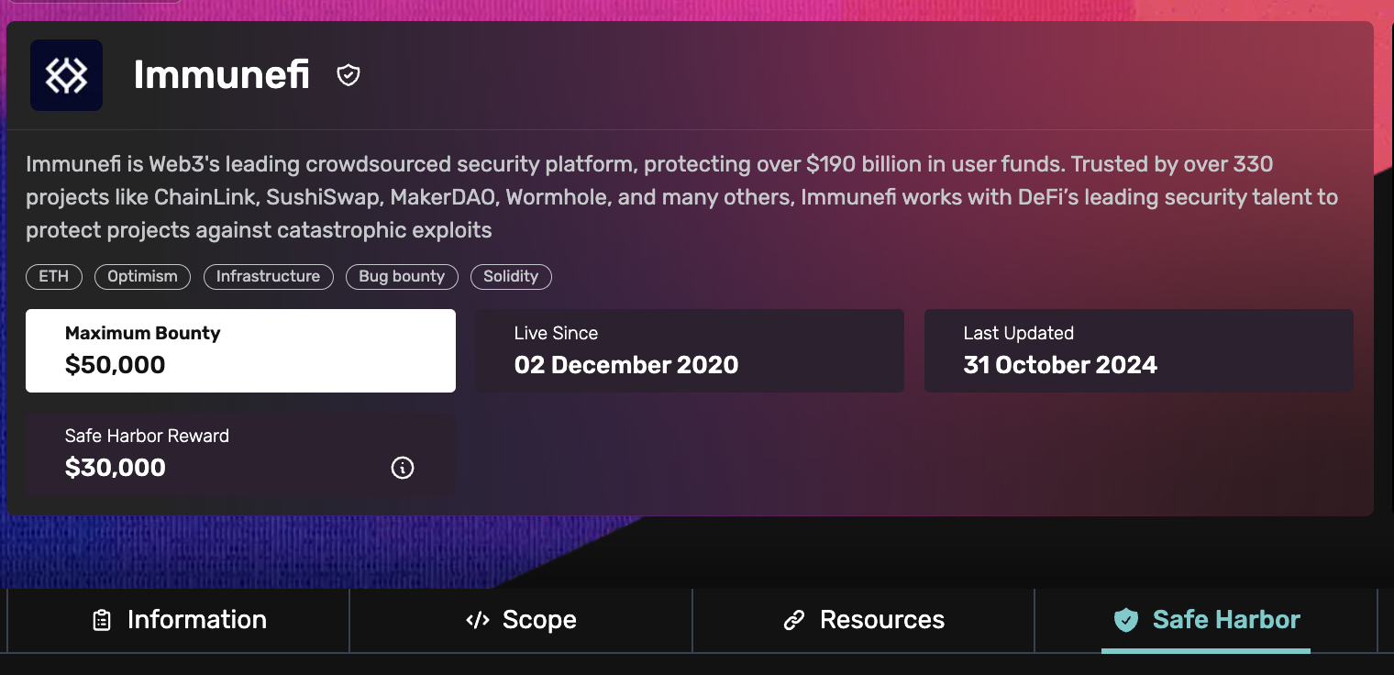Click the verified shield badge beside Immunefi

point(348,75)
